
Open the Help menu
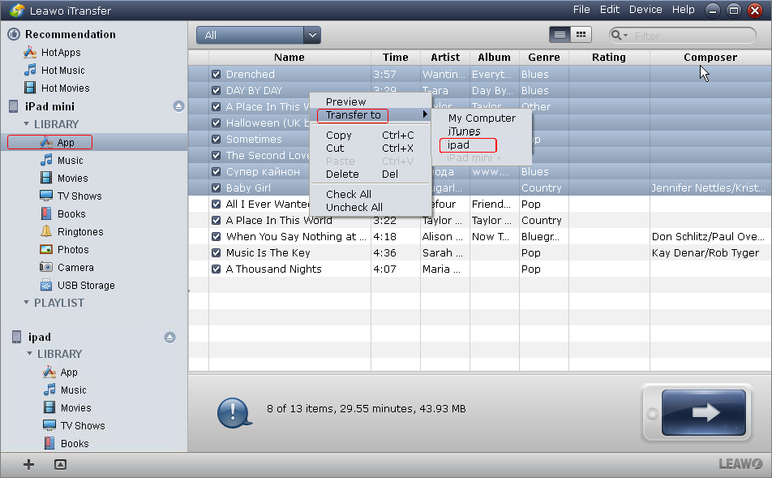[684, 10]
